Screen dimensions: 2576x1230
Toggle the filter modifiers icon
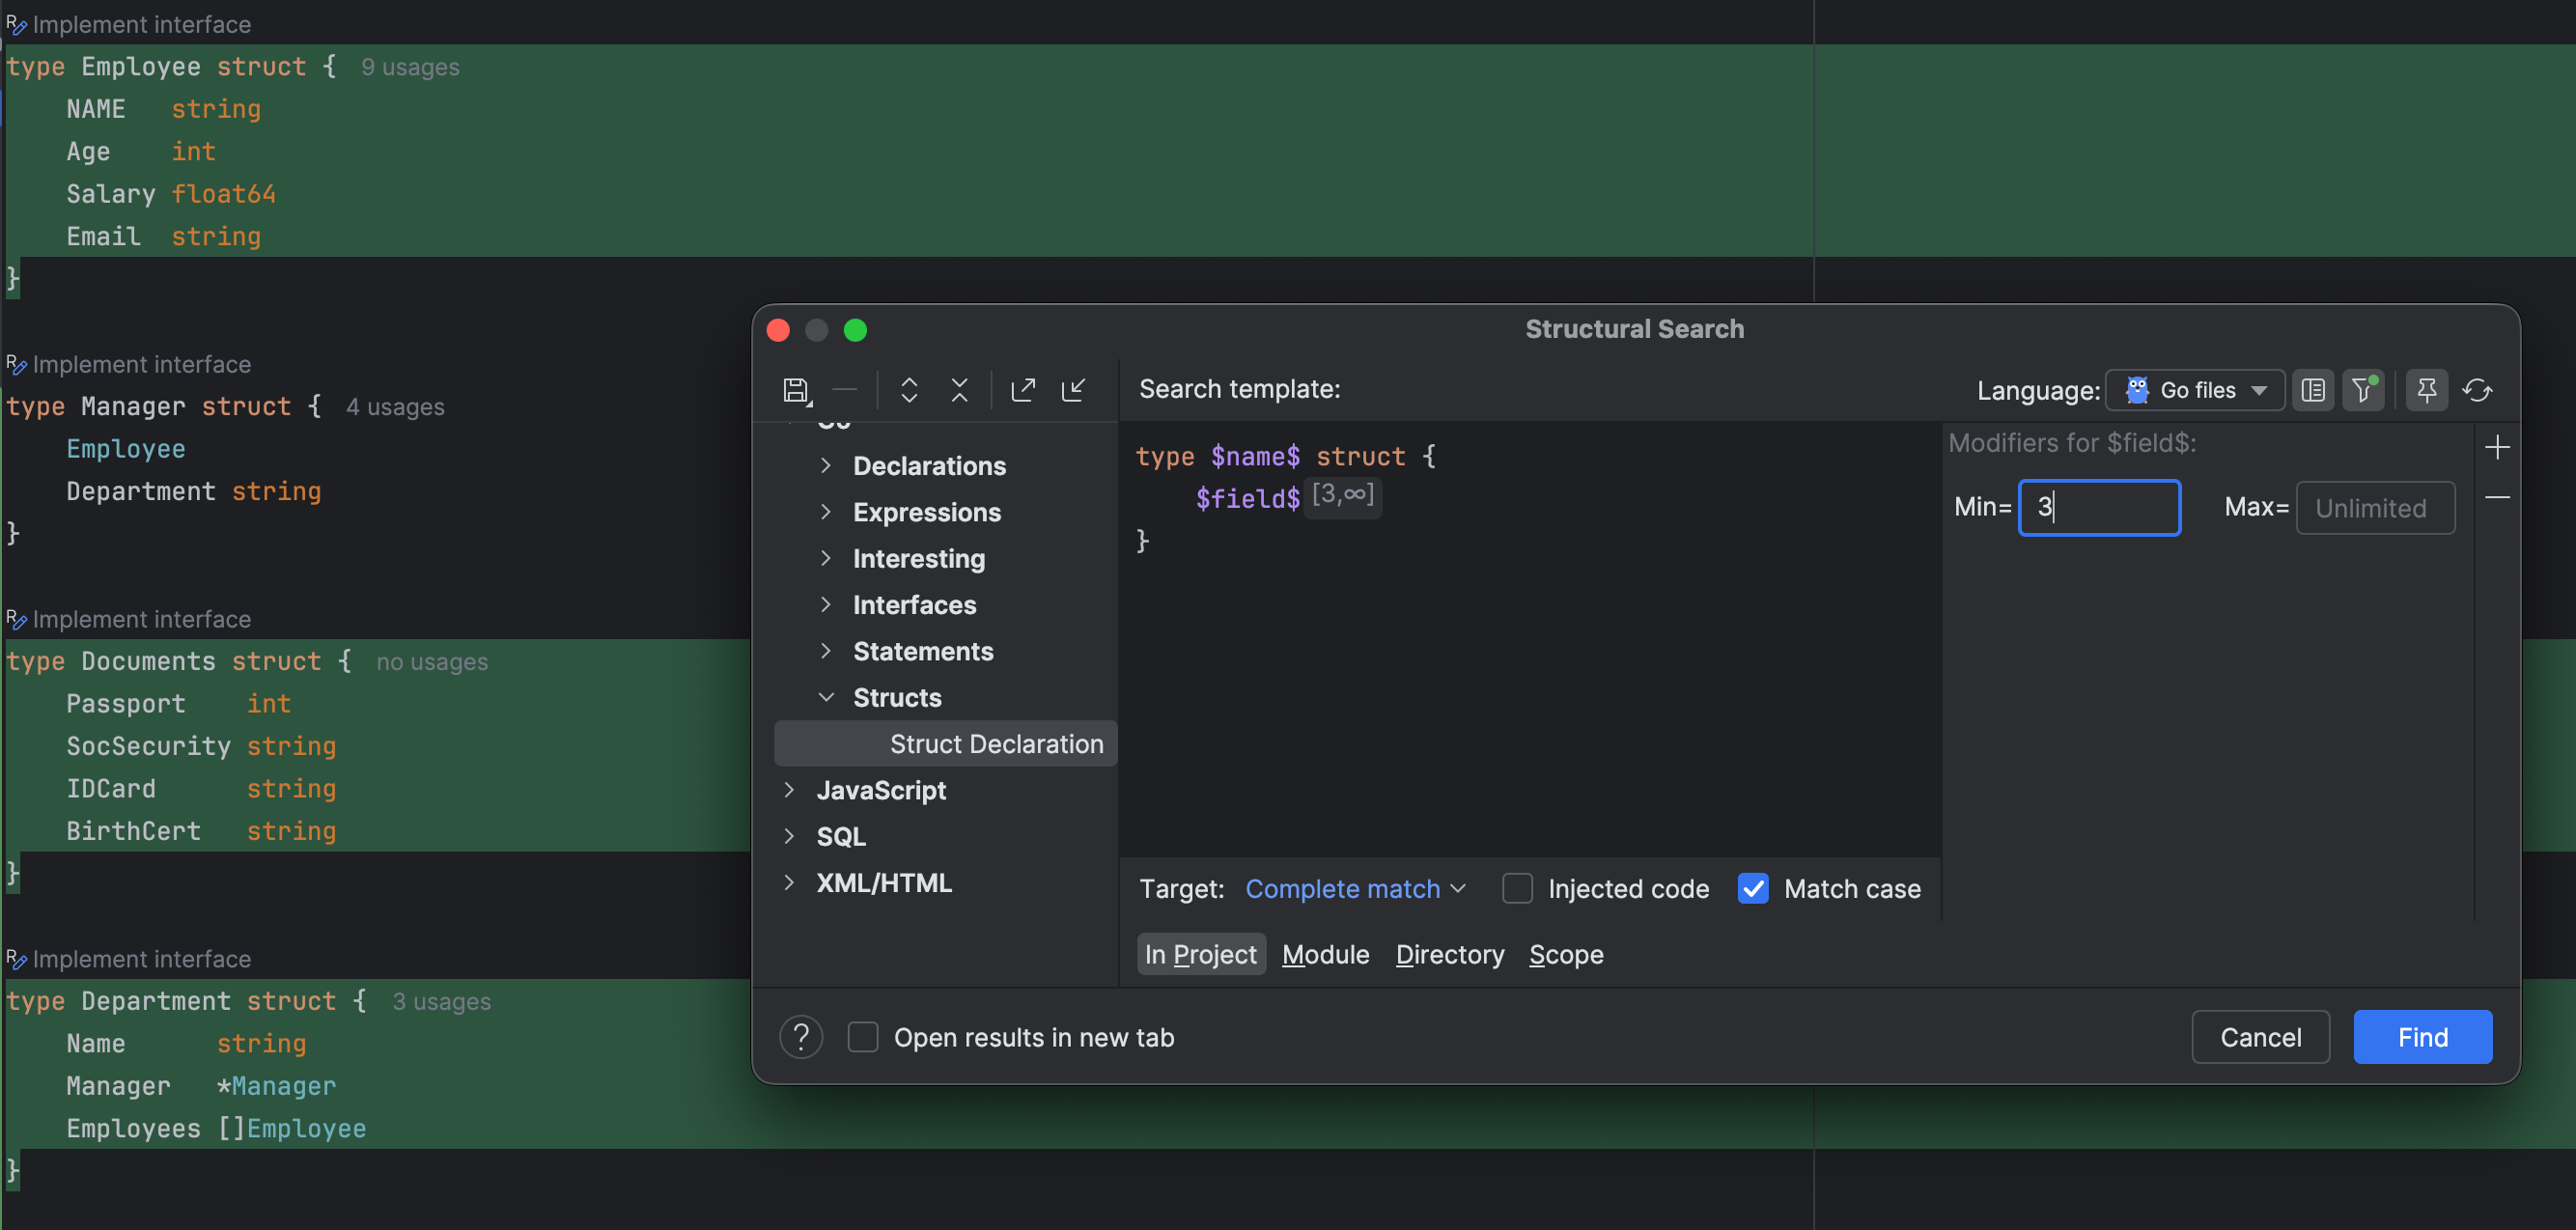point(2363,390)
